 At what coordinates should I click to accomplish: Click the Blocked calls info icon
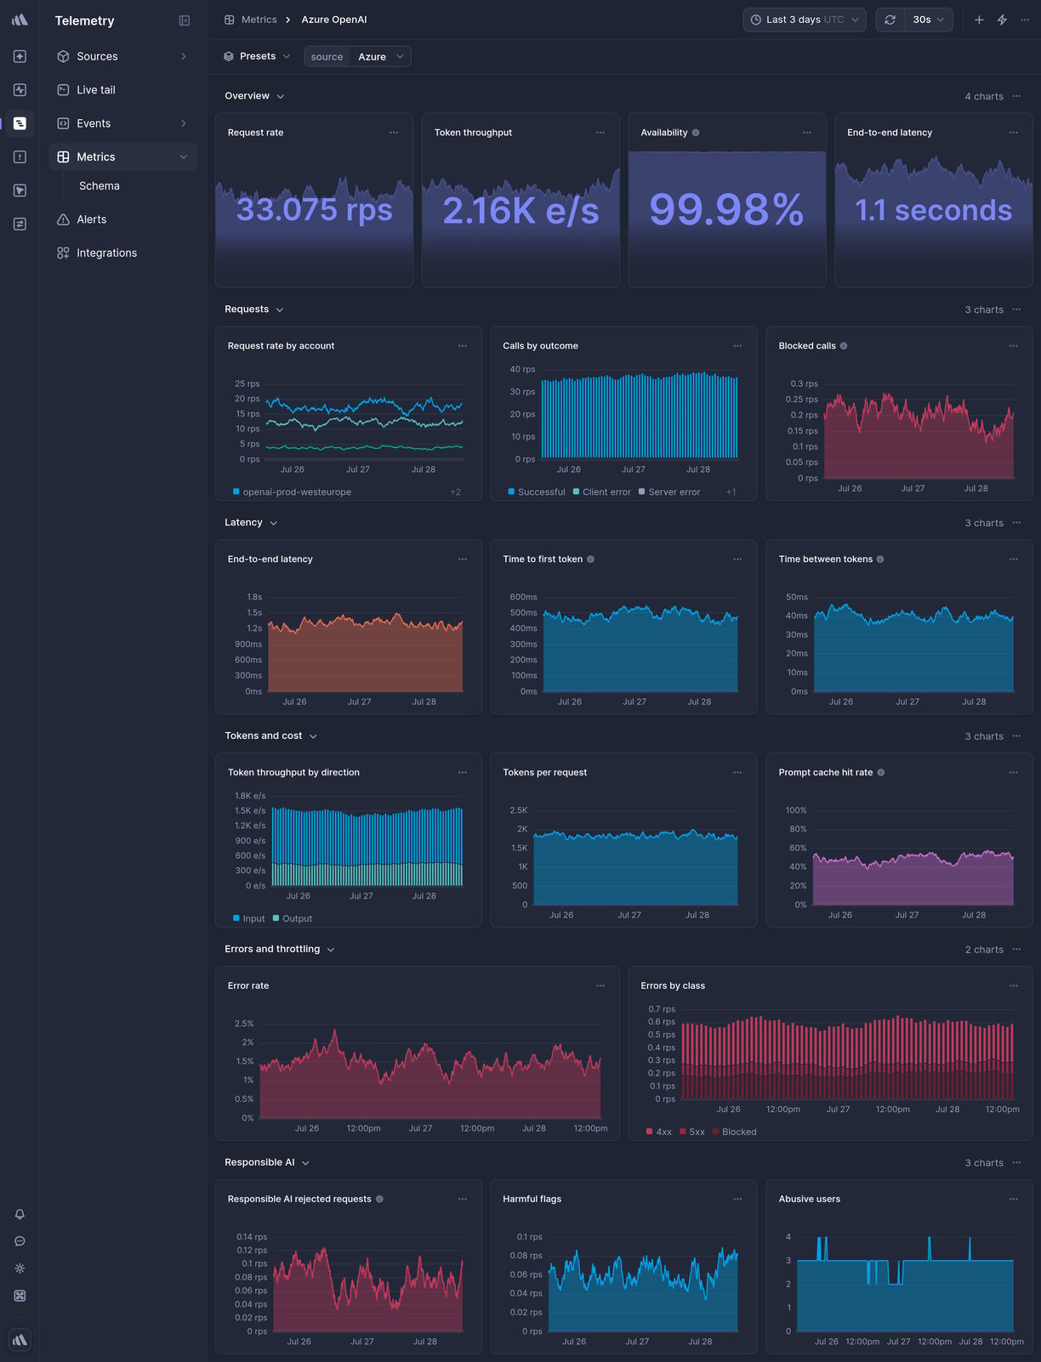844,346
